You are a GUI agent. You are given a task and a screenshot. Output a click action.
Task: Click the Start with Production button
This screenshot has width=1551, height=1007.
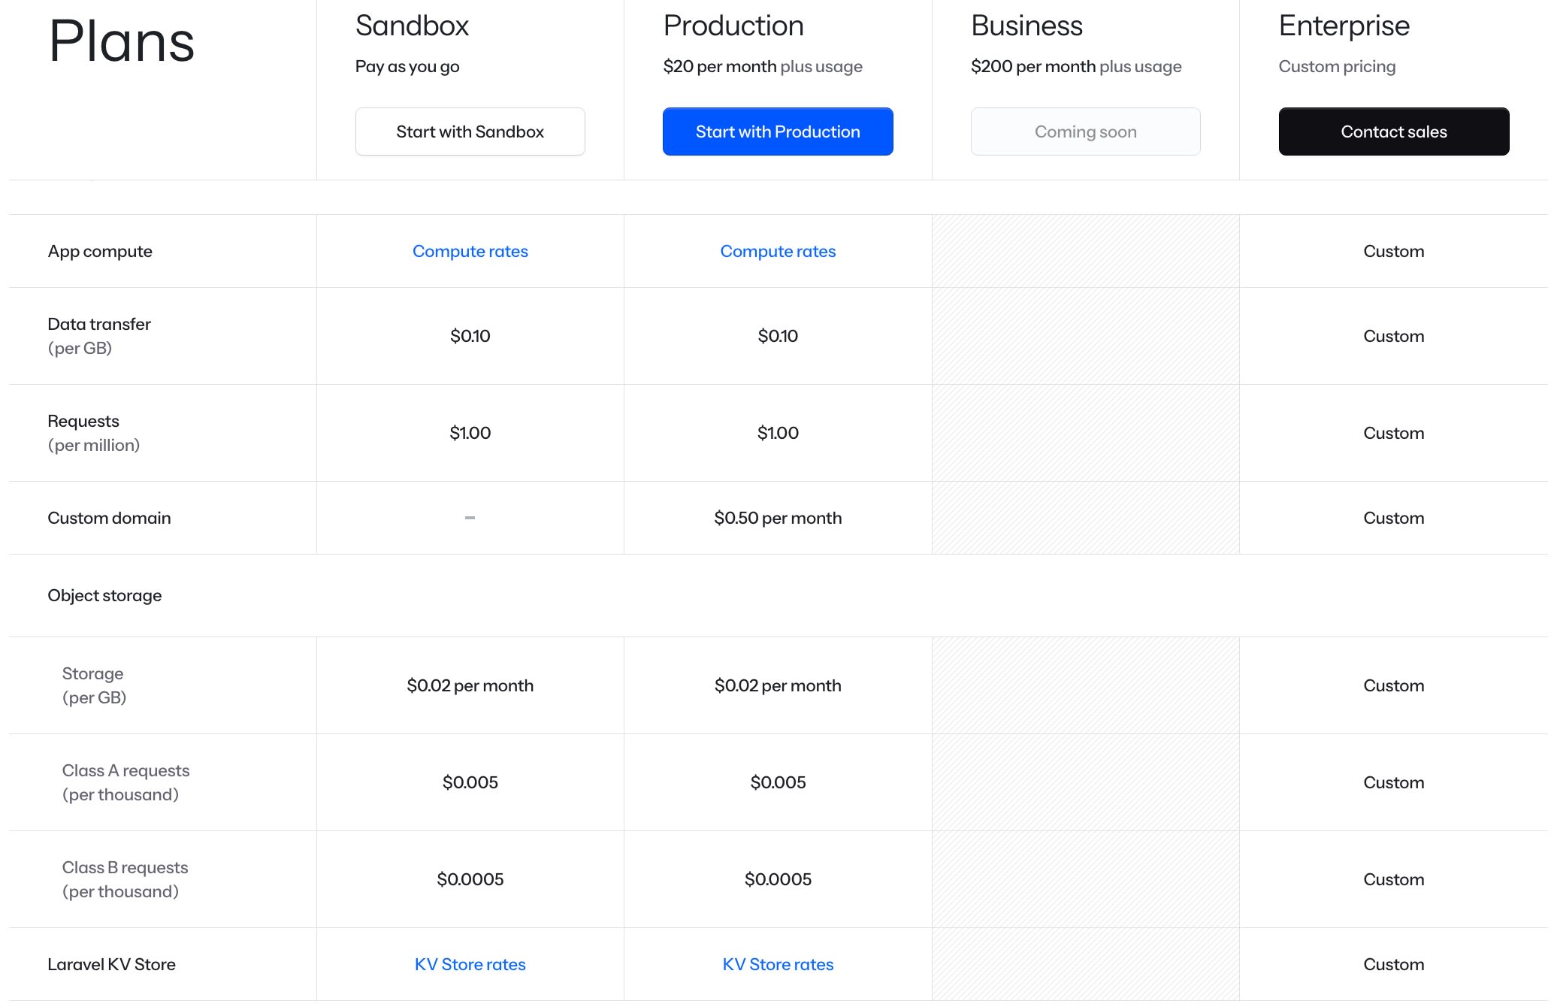point(777,132)
